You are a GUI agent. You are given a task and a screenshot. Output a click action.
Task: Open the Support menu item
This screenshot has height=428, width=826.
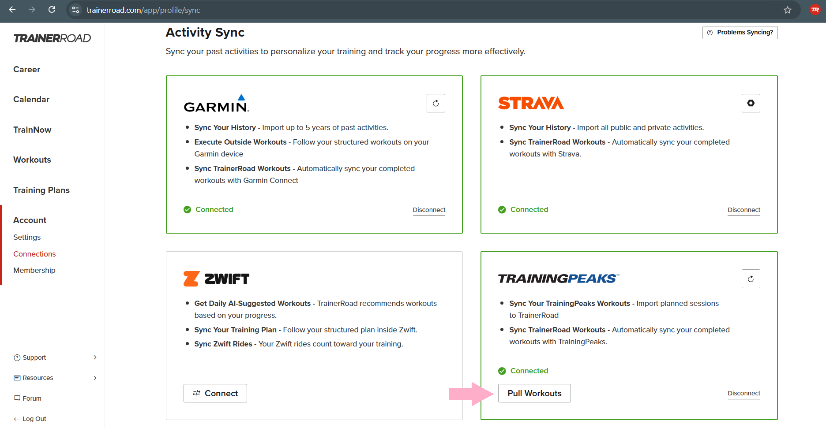[x=34, y=357]
